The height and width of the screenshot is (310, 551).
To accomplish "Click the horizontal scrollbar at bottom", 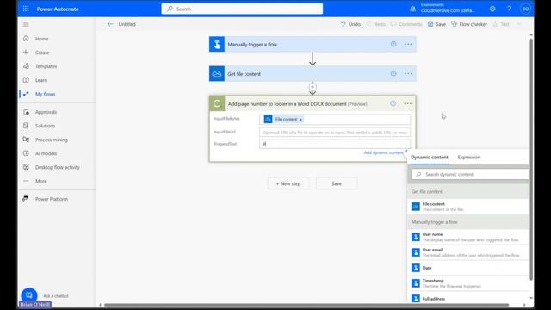I will point(306,305).
